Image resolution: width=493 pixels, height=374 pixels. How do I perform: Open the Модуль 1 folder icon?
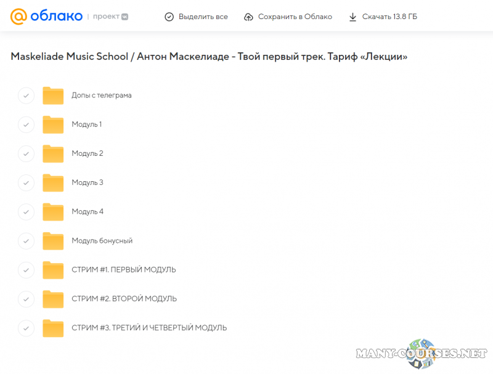(53, 124)
